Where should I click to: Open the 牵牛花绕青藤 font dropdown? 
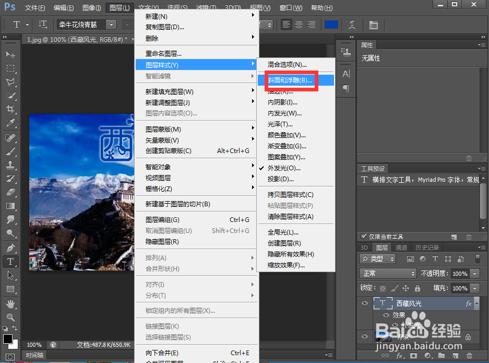[x=111, y=25]
